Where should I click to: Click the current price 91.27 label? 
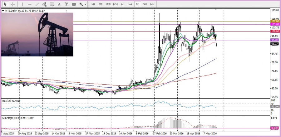tap(275, 44)
